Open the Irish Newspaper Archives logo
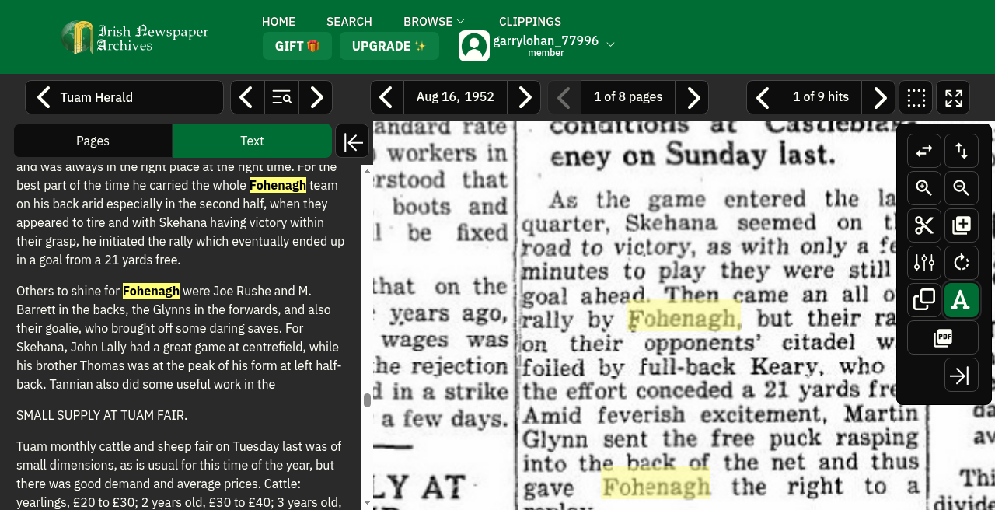Screen dimensions: 995x510 [x=135, y=37]
